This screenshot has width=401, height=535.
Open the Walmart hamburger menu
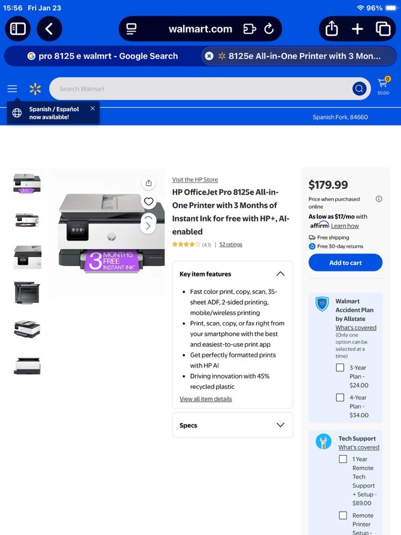(12, 89)
